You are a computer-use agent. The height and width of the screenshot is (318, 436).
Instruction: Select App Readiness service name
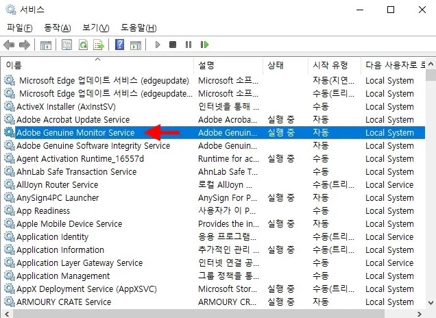point(43,210)
